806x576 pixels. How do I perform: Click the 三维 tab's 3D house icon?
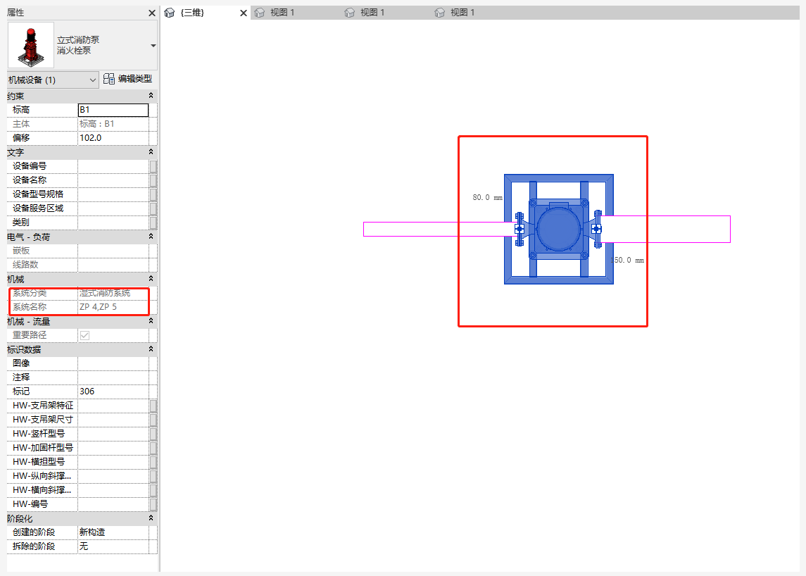click(x=170, y=13)
